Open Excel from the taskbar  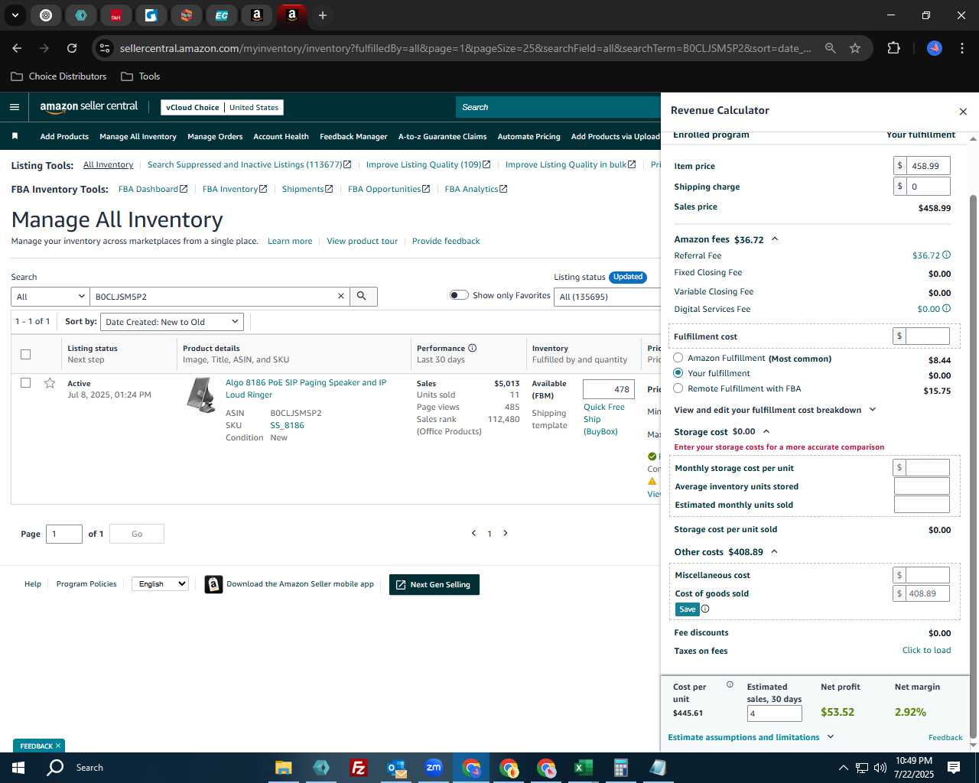(583, 768)
